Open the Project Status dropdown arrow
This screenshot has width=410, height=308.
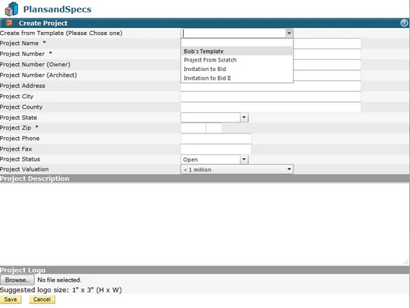[x=244, y=159]
